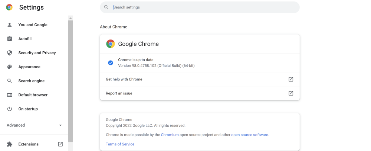This screenshot has width=371, height=151.
Task: Expand the Advanced settings section
Action: click(16, 125)
